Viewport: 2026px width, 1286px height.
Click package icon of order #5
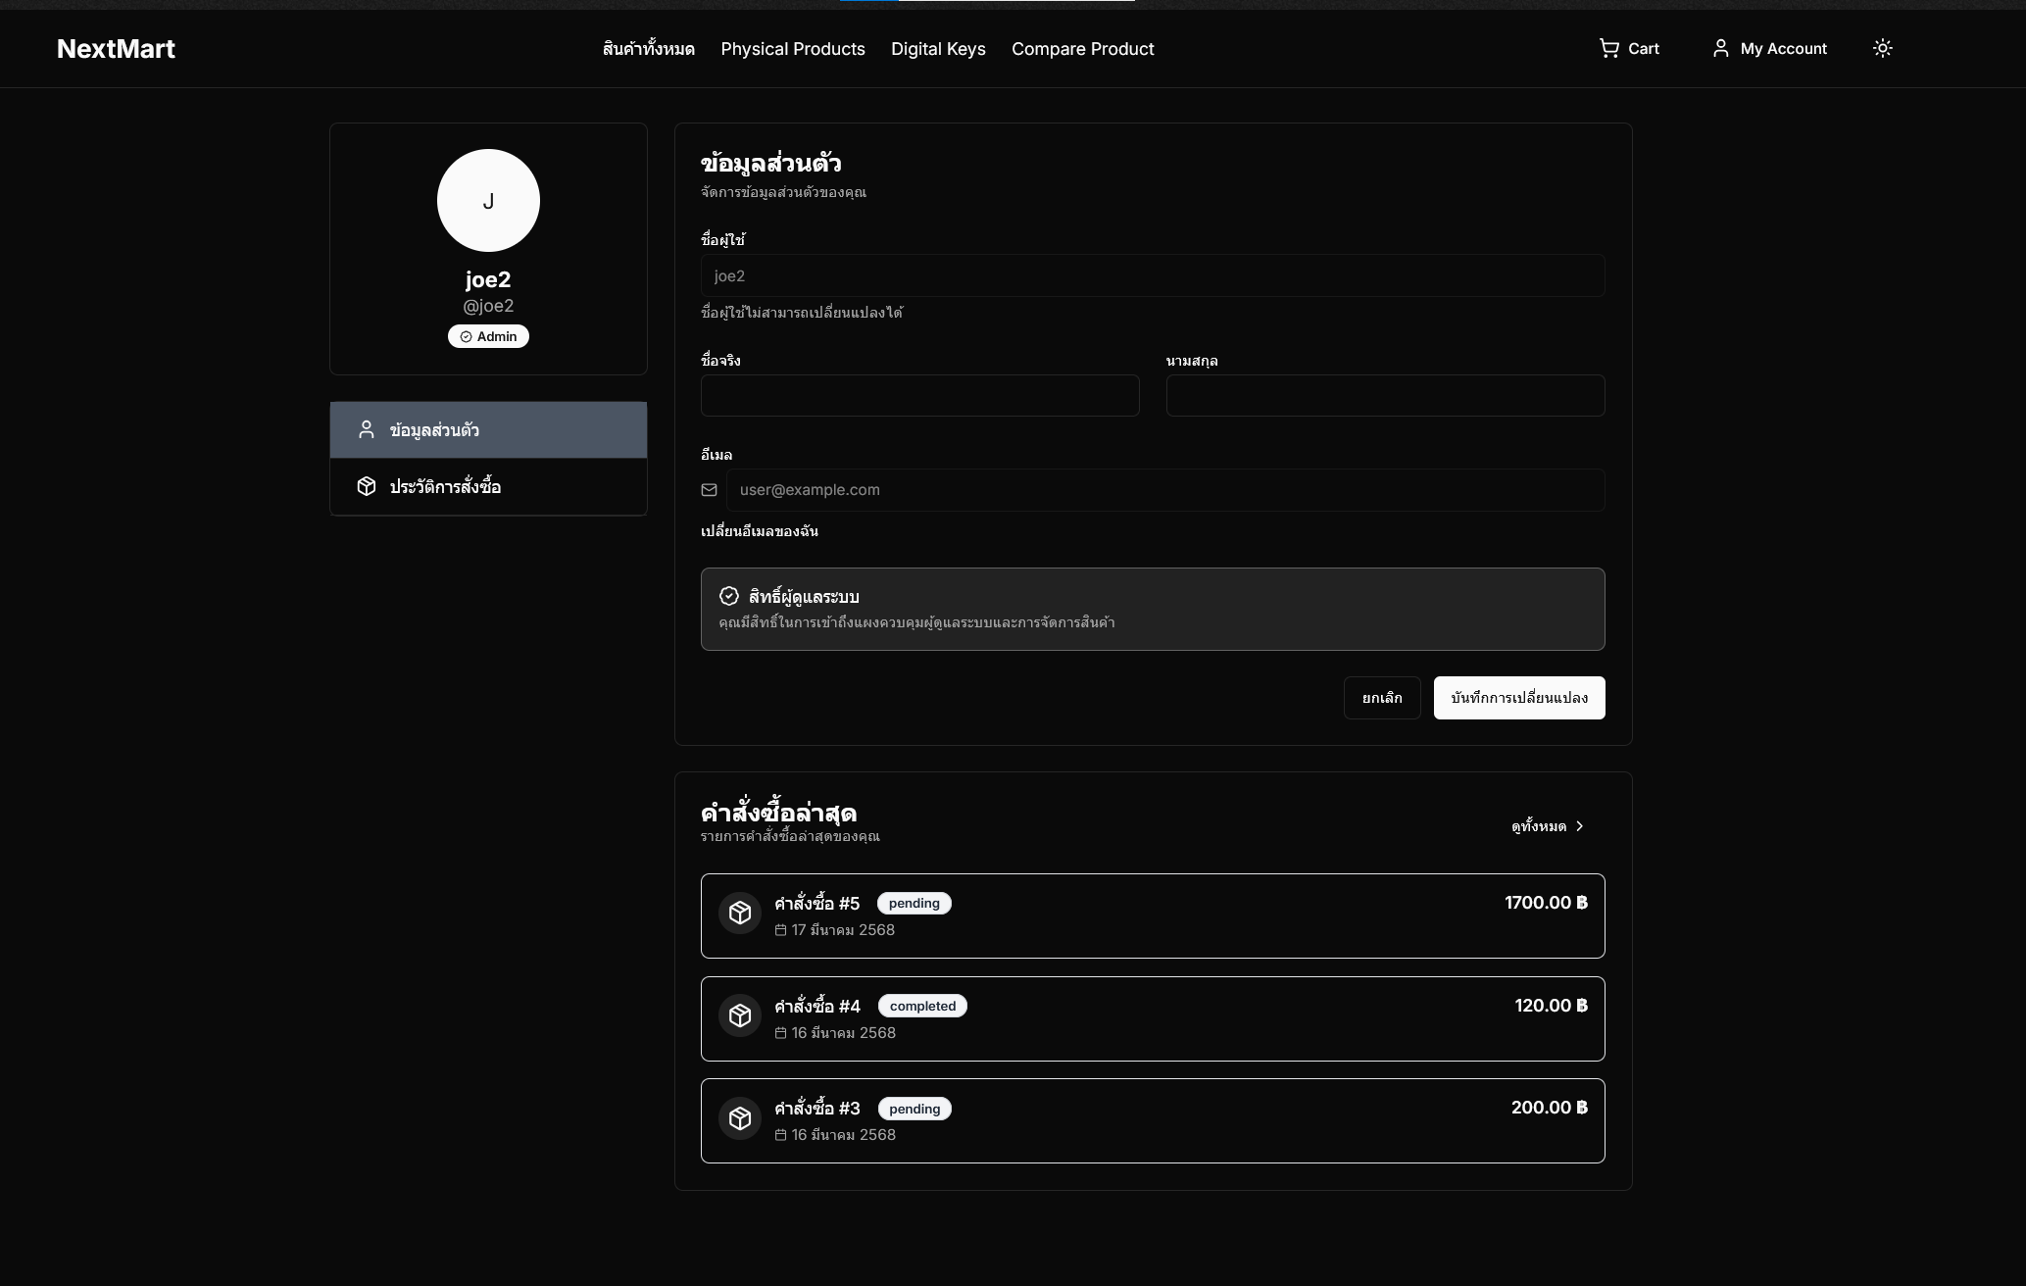(x=740, y=913)
